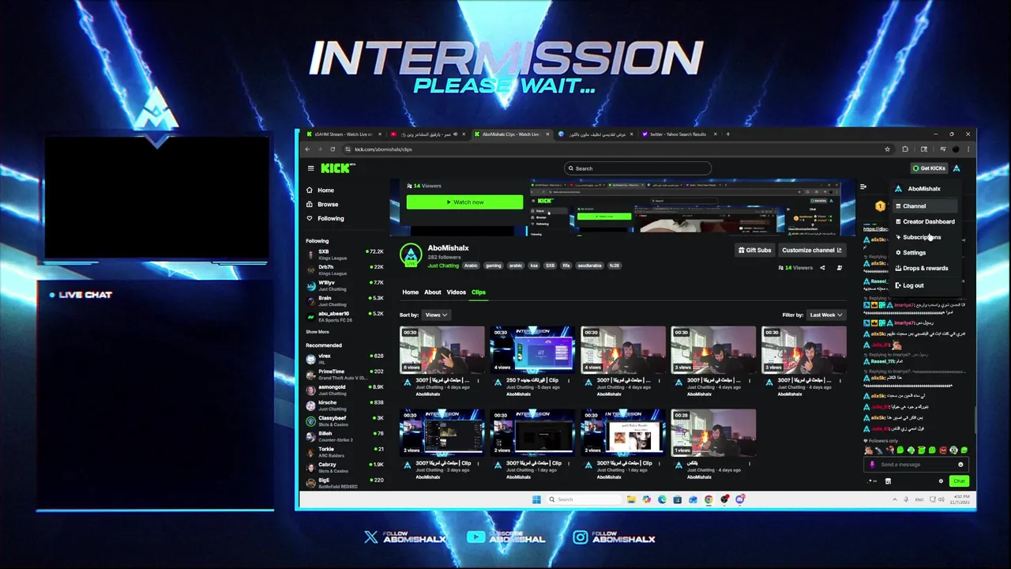
Task: Click the Just Chatting category link
Action: tap(443, 266)
